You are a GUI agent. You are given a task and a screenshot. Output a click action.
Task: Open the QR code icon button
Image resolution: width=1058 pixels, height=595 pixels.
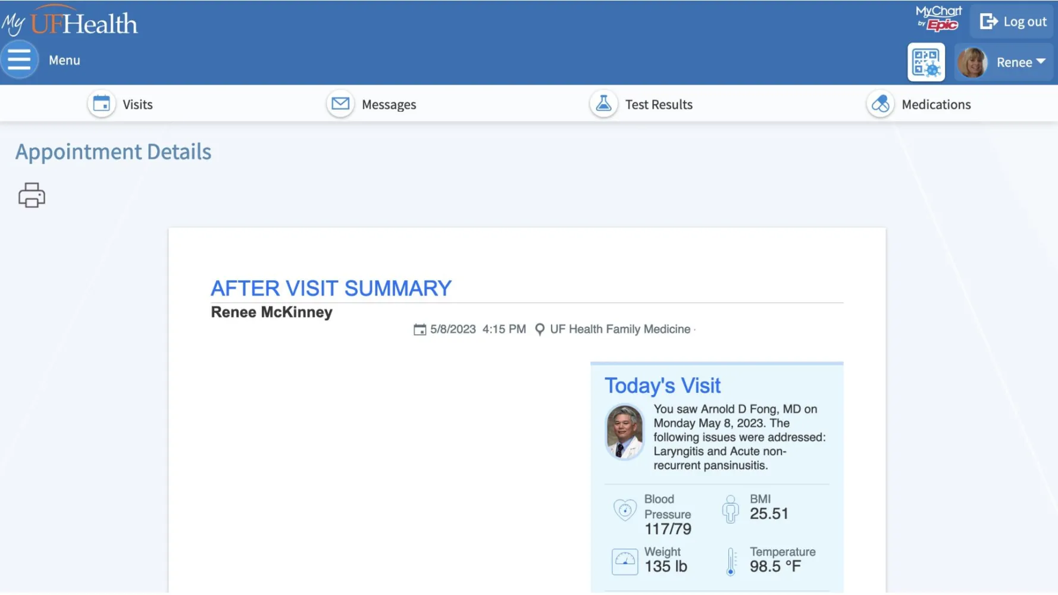coord(926,62)
